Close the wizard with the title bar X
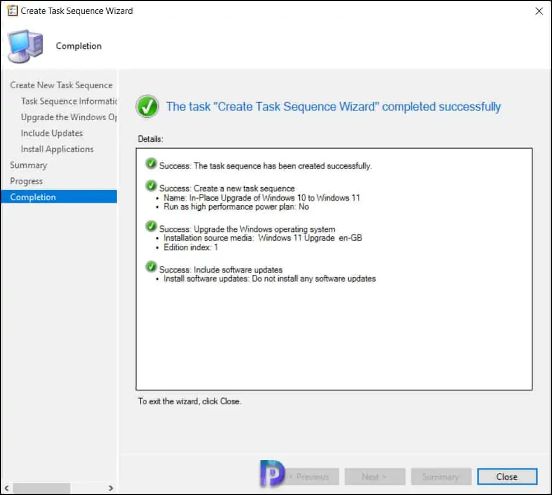Image resolution: width=552 pixels, height=495 pixels. point(539,11)
